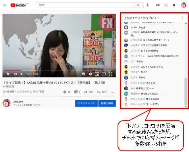
Task: Switch to the miniplayer
Action: (x=97, y=74)
